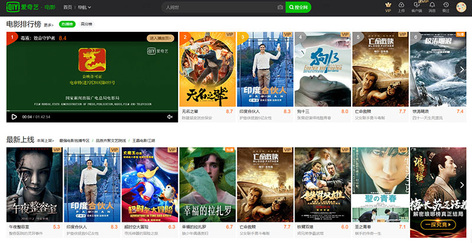Advance the 最新上线 carousel with the right arrow
This screenshot has width=472, height=243.
(x=462, y=185)
